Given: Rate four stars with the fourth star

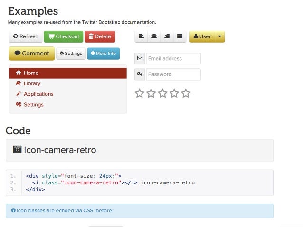Looking at the screenshot, I should [174, 93].
